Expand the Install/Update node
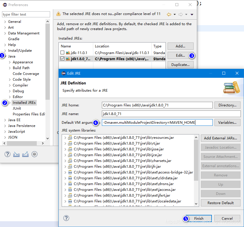 [x=5, y=51]
